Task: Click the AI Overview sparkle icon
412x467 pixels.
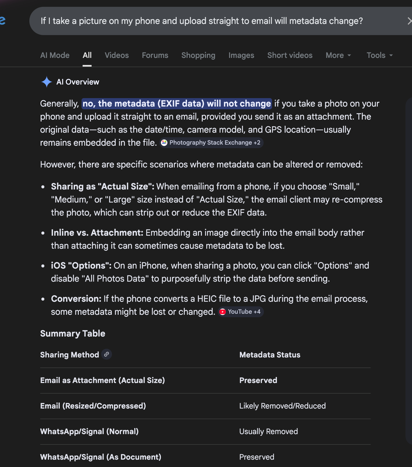Action: point(47,82)
